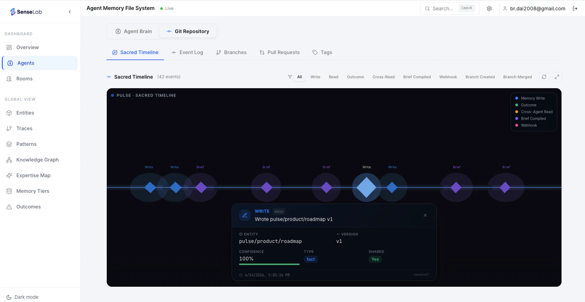Refresh the Sacred Timeline
Viewport: 585px width, 302px height.
coord(544,77)
